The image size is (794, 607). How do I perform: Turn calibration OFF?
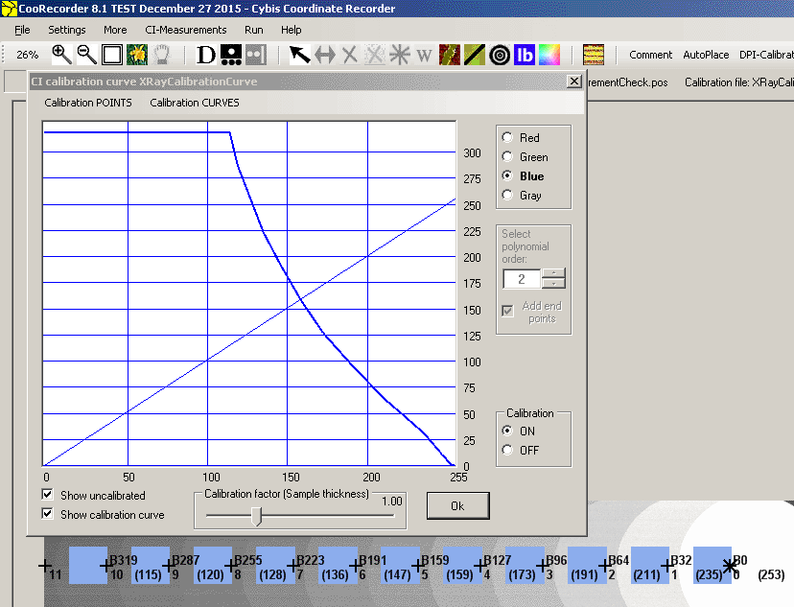(x=507, y=450)
